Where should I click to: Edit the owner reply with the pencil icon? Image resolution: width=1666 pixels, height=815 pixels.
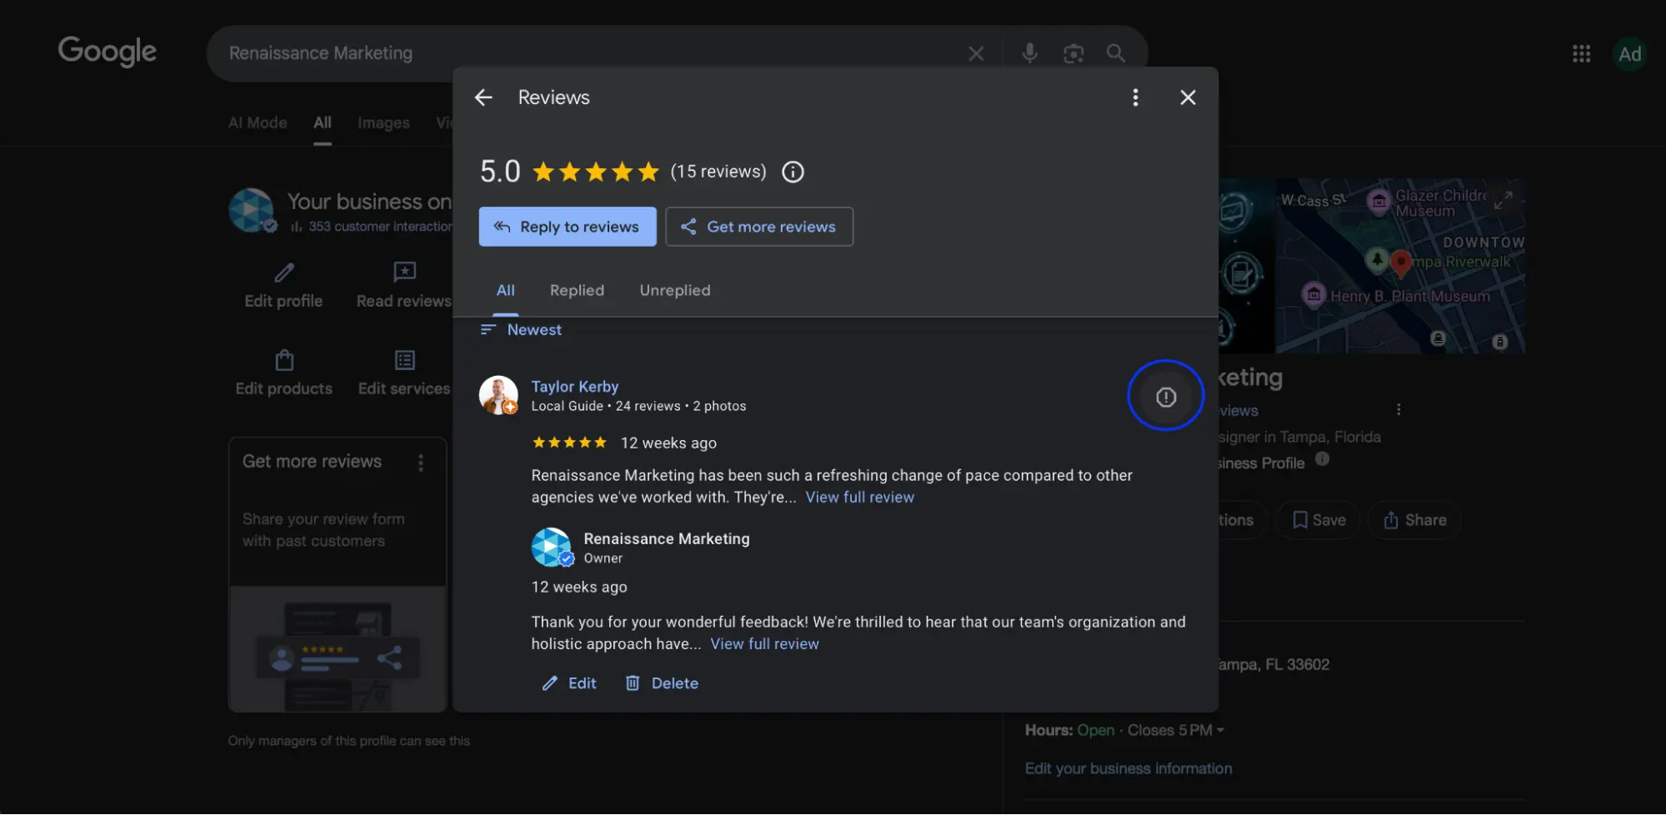[x=549, y=682]
